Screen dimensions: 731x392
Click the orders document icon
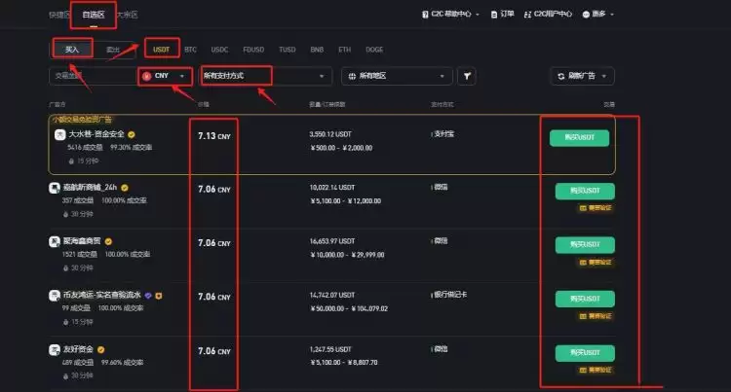(x=494, y=15)
